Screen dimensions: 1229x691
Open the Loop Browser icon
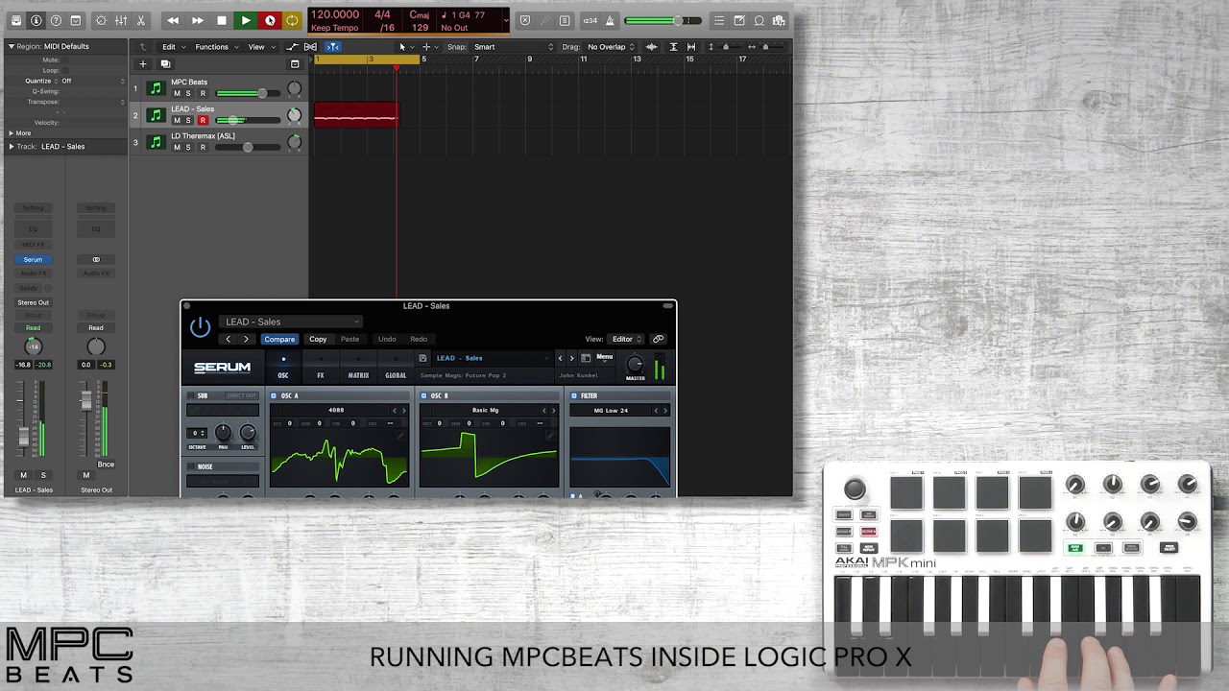[759, 20]
